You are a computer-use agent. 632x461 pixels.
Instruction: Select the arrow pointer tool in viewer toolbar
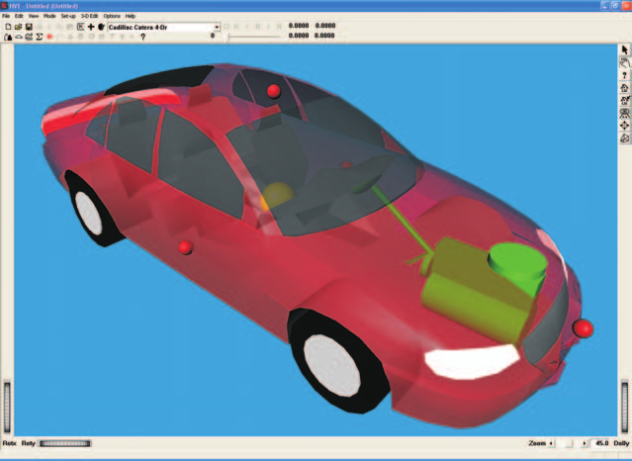pos(624,50)
